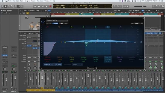Expand the Channel EQ bottom disclosure triangle
The height and width of the screenshot is (93, 165).
pyautogui.click(x=41, y=68)
